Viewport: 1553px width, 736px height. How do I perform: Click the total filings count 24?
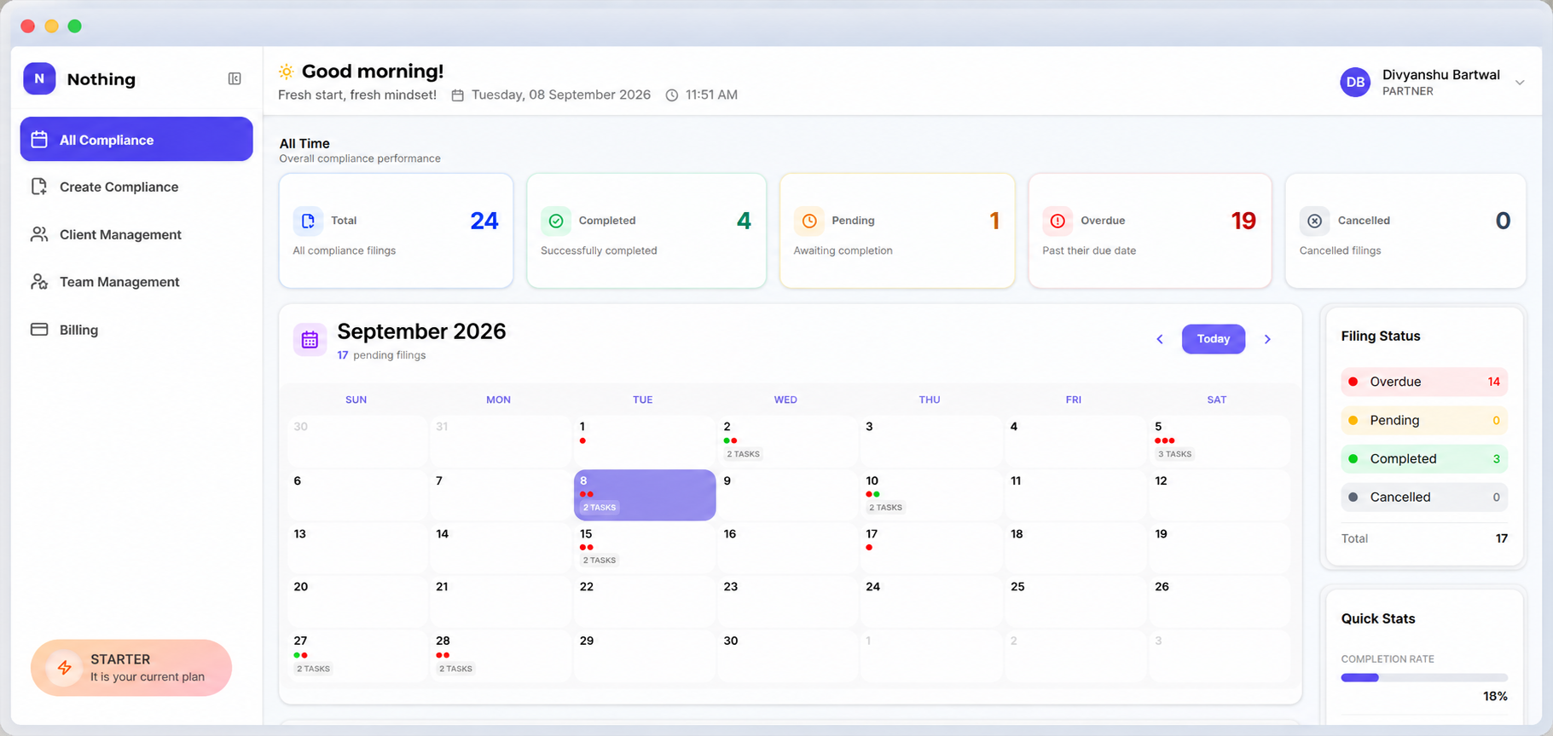pyautogui.click(x=484, y=221)
